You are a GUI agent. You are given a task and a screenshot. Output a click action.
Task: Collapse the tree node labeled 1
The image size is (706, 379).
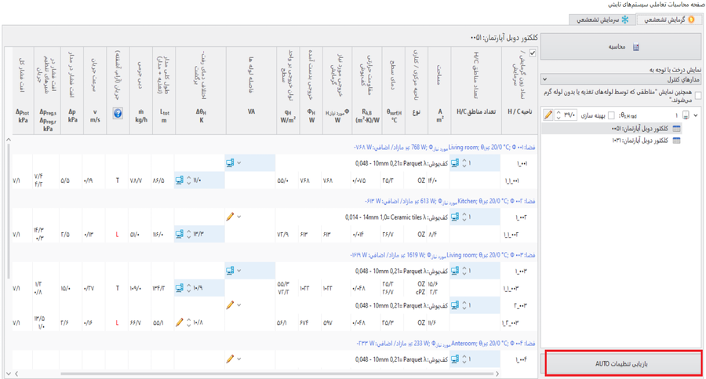click(696, 115)
